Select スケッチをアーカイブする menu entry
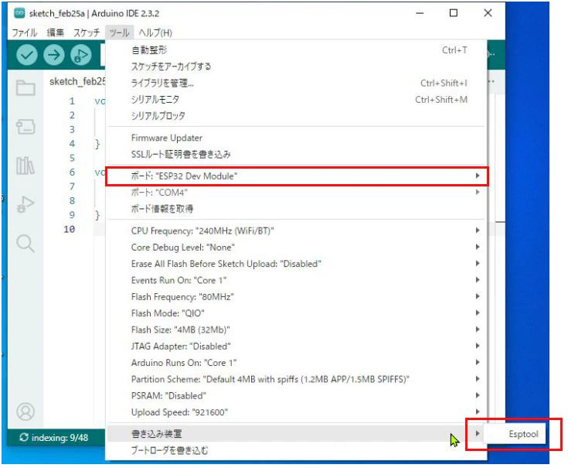 [297, 67]
